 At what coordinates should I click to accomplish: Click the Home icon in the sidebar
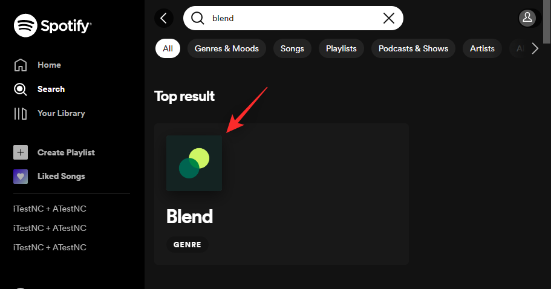[x=21, y=65]
